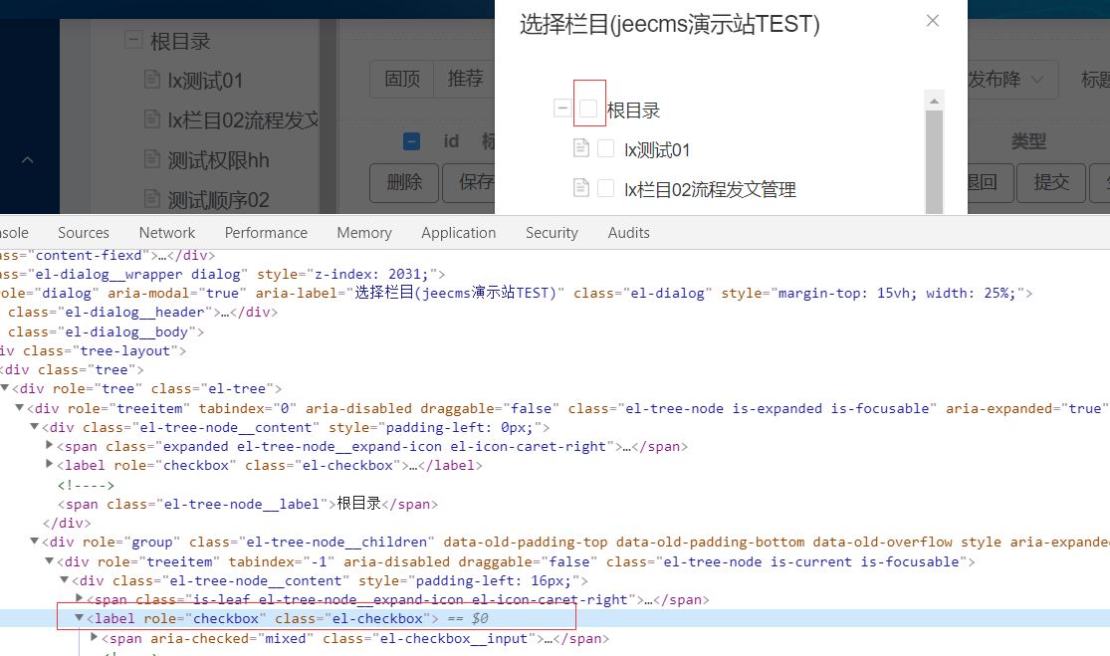Switch to DevTools Performance tab
Screen dimensions: 1110x656
click(x=266, y=233)
